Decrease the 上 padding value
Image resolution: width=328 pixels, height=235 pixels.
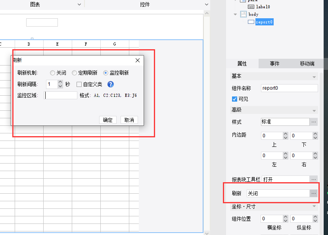tap(286, 138)
